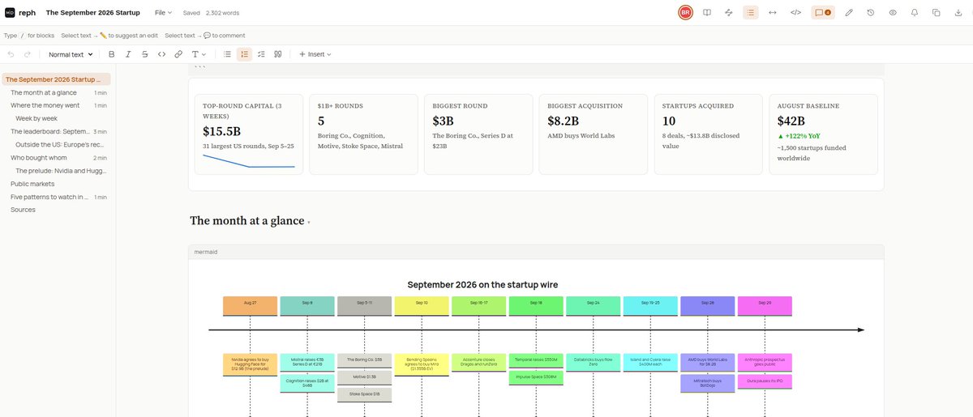Go to Outside the US outline item
The image size is (973, 417).
click(x=61, y=144)
